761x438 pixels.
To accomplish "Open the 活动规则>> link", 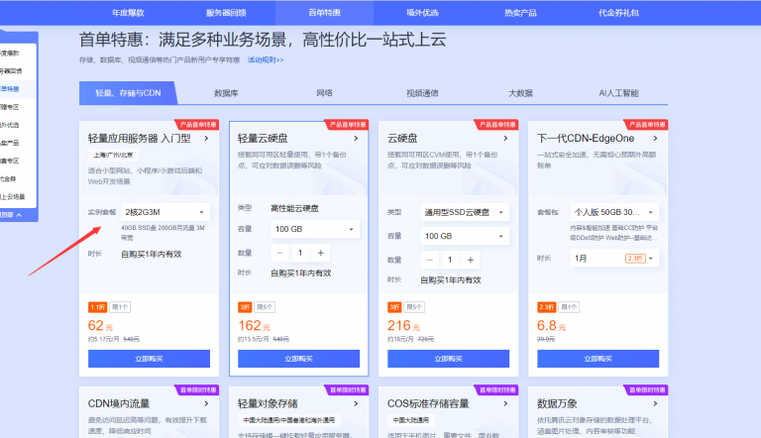I will 266,59.
